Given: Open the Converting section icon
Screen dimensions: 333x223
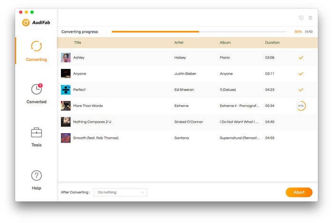Looking at the screenshot, I should click(x=36, y=46).
